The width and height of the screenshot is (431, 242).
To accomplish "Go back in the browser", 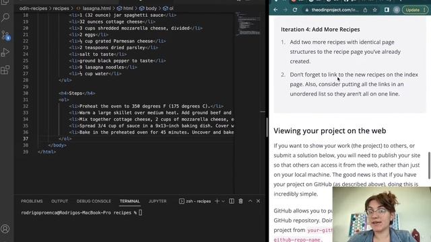I will [275, 10].
